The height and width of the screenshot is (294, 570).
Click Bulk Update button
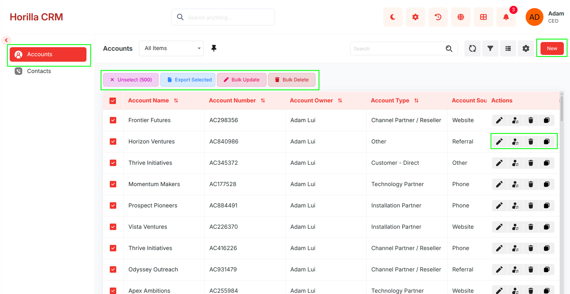click(242, 80)
